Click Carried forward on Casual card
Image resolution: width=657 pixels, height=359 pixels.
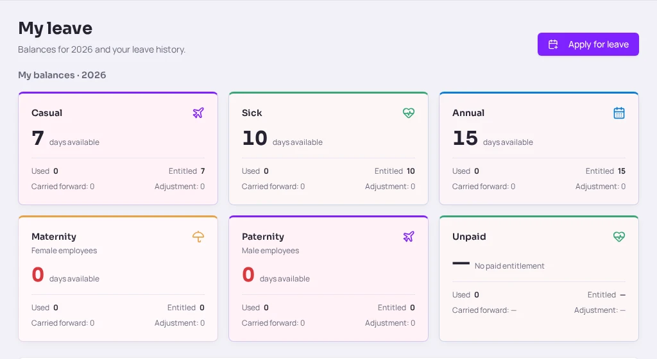click(x=63, y=187)
